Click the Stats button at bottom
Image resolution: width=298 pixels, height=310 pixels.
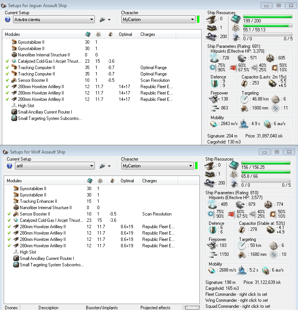click(192, 308)
